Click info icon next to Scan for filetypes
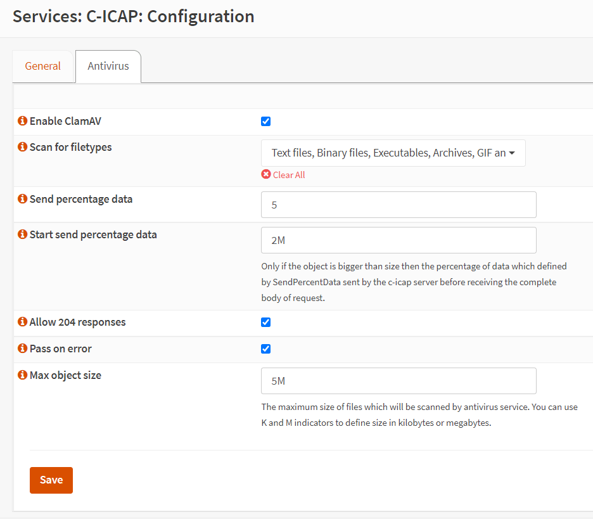This screenshot has width=593, height=519. click(x=23, y=147)
